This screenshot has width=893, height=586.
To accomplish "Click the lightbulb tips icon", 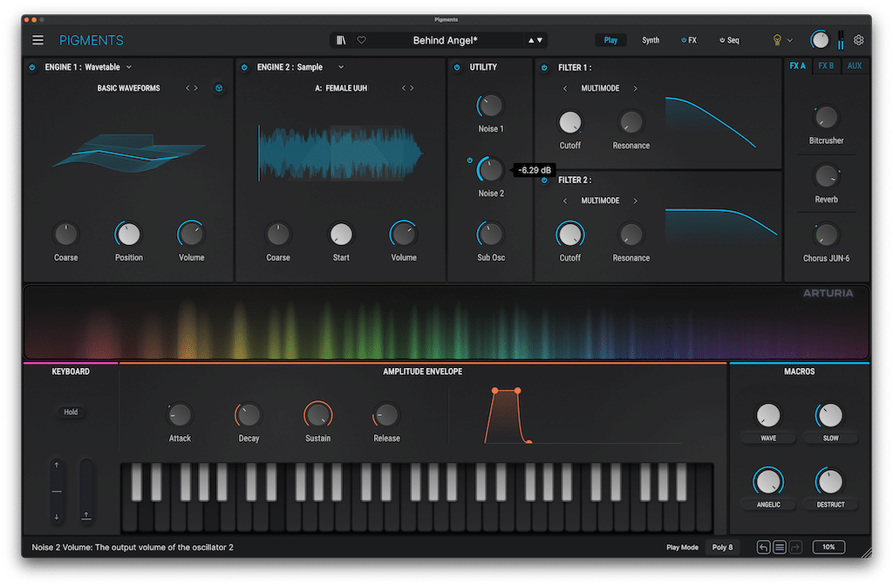I will 777,40.
